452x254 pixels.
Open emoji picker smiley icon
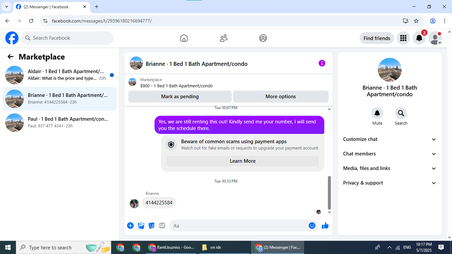click(312, 226)
